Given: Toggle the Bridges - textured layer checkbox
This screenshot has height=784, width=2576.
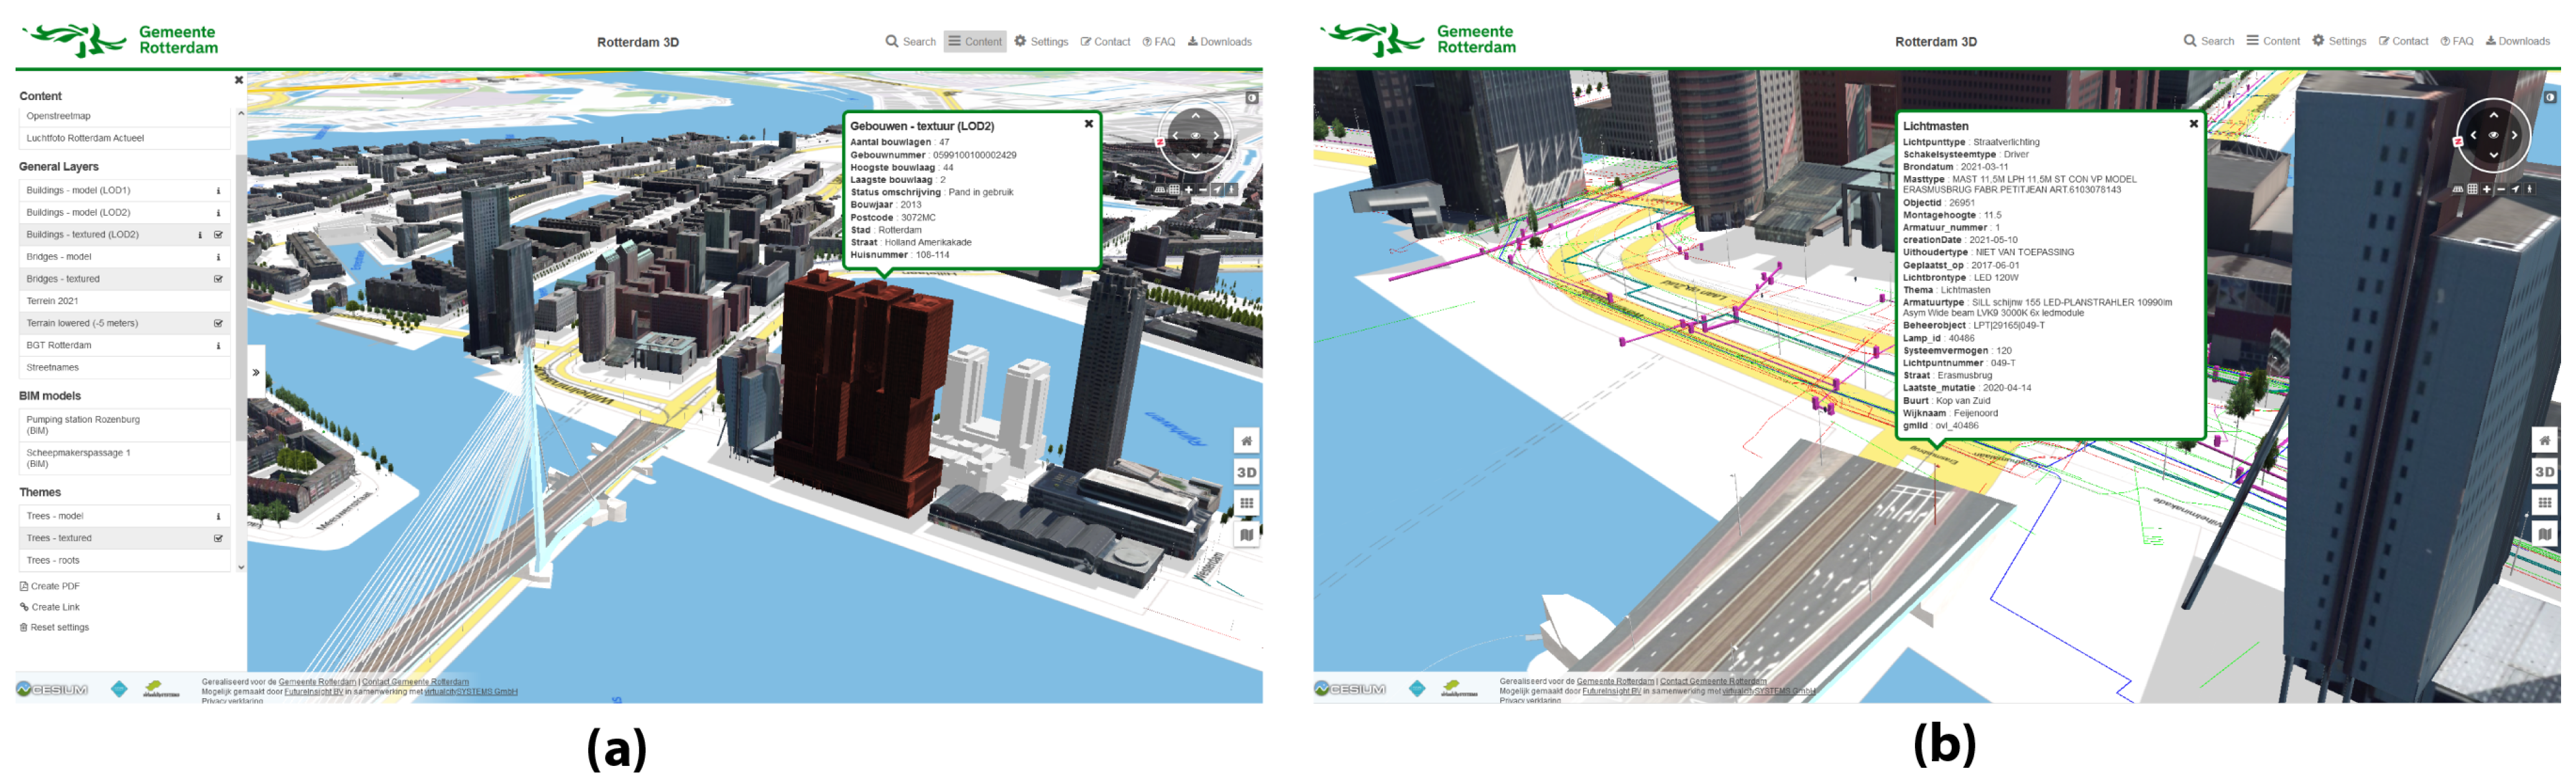Looking at the screenshot, I should (218, 279).
